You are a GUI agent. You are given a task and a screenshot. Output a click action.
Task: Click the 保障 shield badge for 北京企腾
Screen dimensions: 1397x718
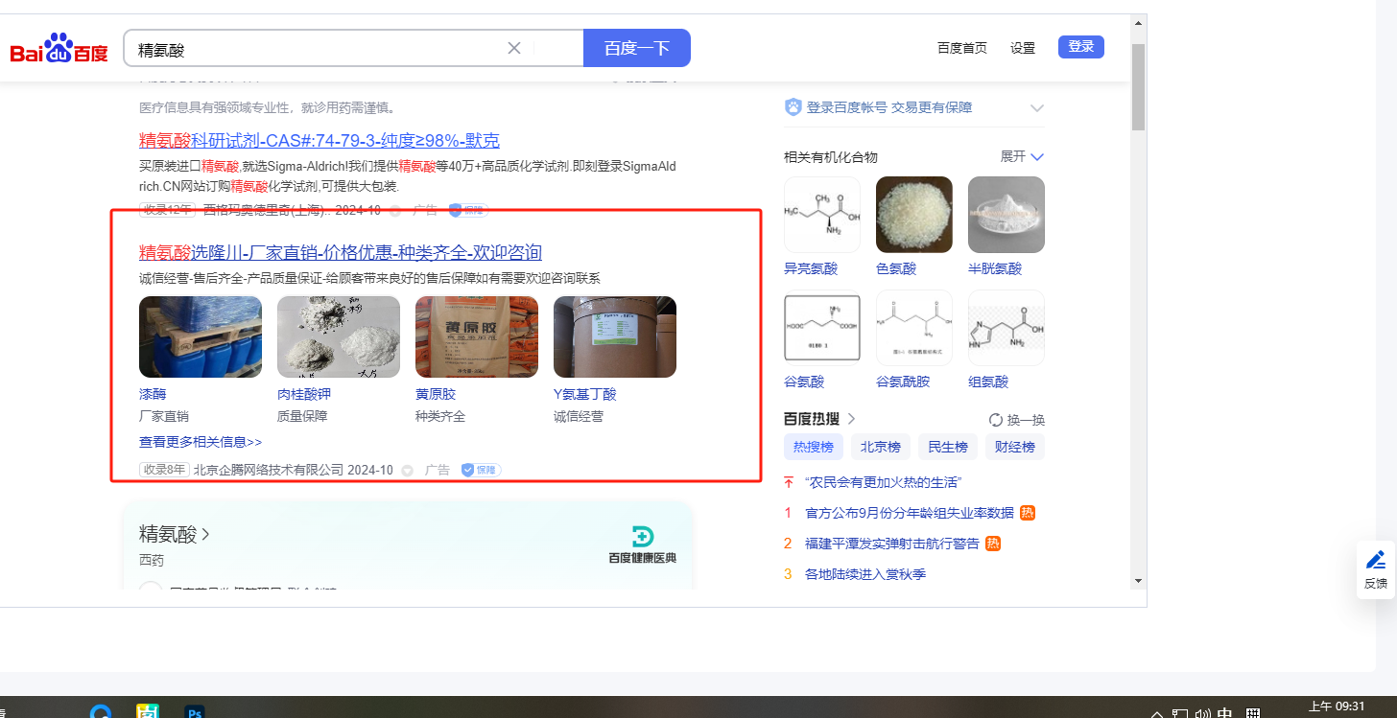tap(481, 470)
